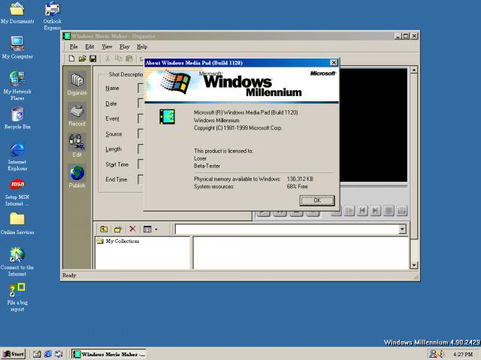
Task: Open the View menu
Action: (x=107, y=46)
